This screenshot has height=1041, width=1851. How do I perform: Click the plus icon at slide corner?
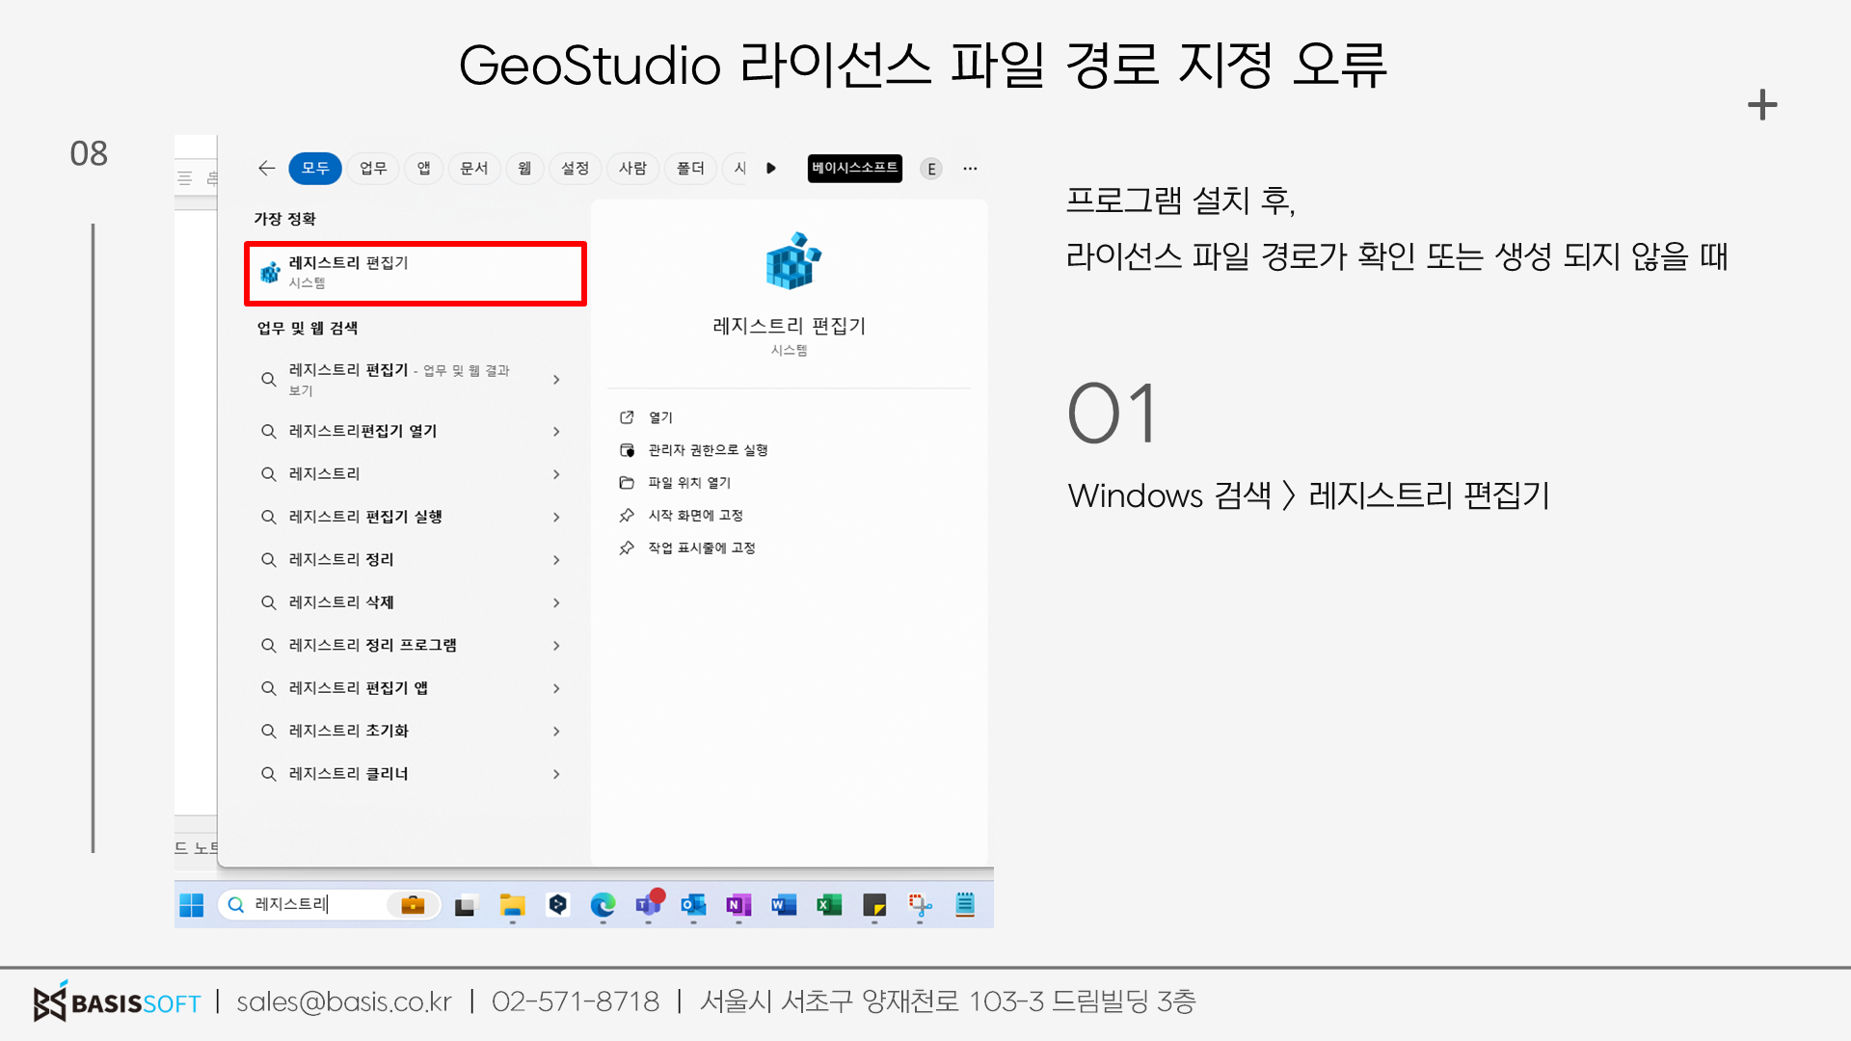click(1762, 105)
